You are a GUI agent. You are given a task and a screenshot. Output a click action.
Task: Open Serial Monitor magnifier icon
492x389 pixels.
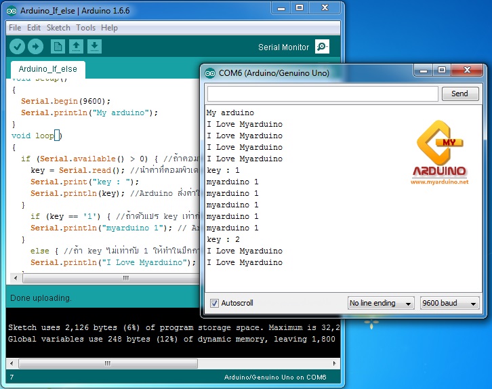coord(323,47)
